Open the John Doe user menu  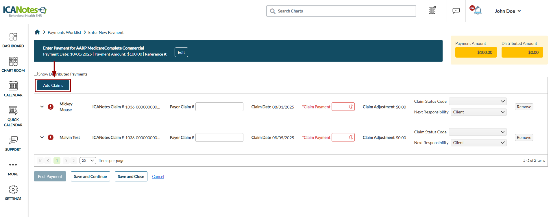point(507,11)
